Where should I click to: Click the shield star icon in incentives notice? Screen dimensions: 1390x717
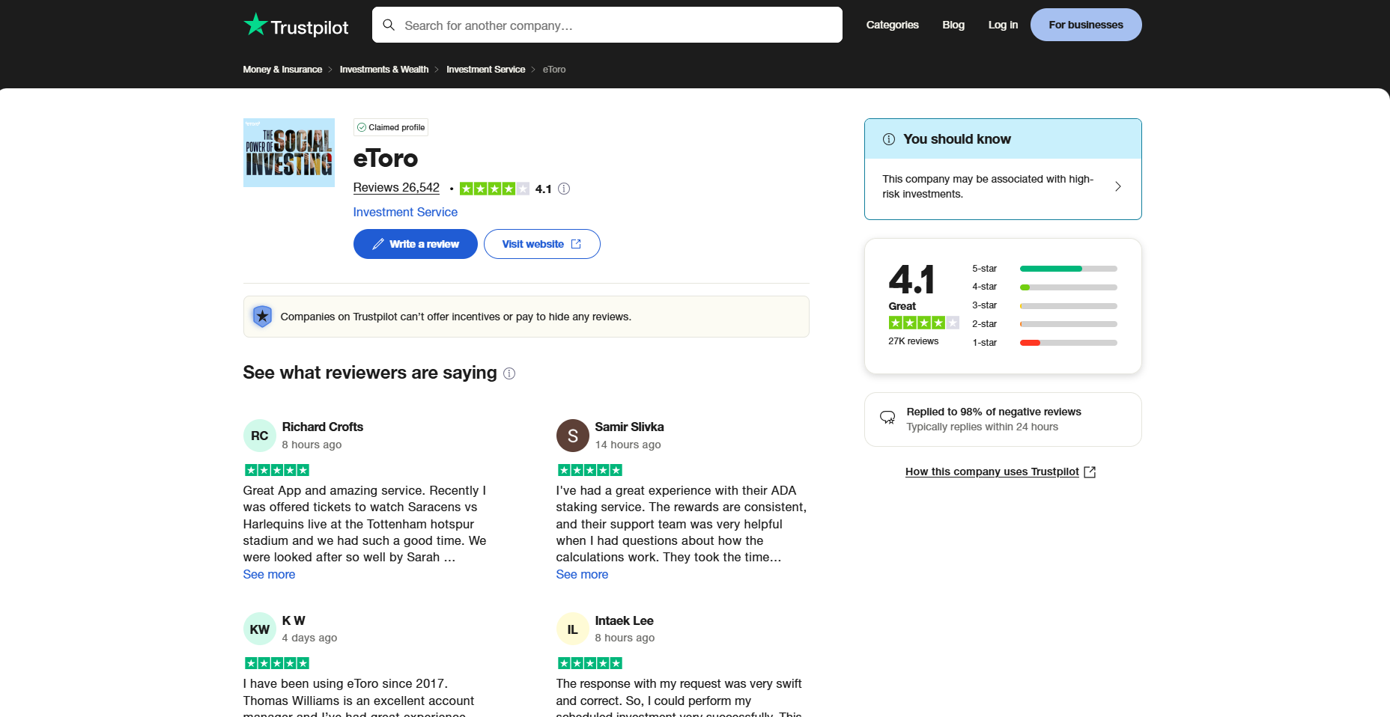[x=262, y=317]
